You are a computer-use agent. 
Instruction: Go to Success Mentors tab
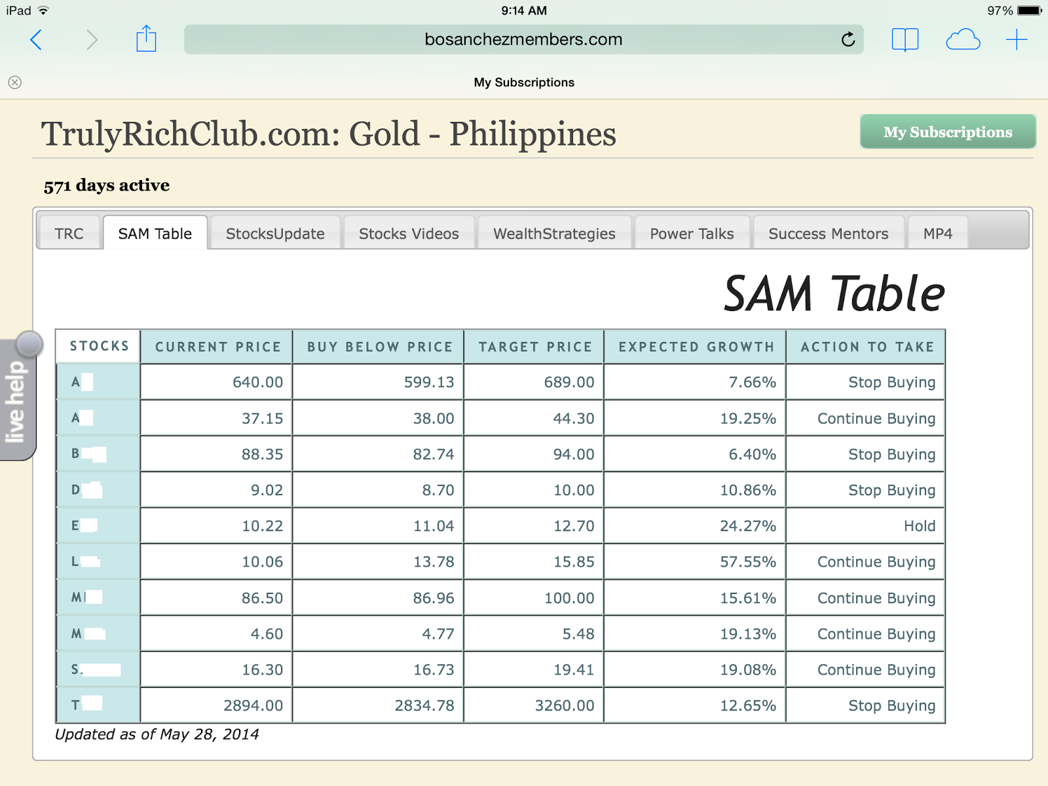pyautogui.click(x=829, y=233)
